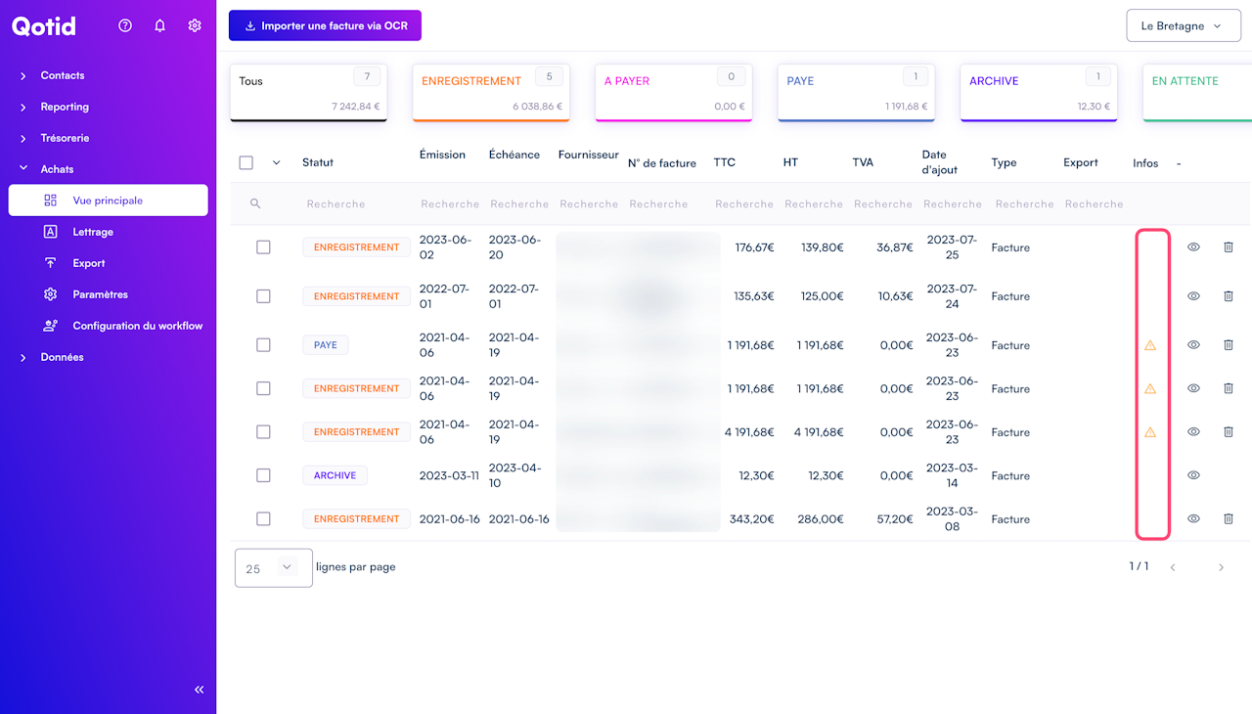Expand the Trésorerie sidebar section
Image resolution: width=1252 pixels, height=714 pixels.
65,138
